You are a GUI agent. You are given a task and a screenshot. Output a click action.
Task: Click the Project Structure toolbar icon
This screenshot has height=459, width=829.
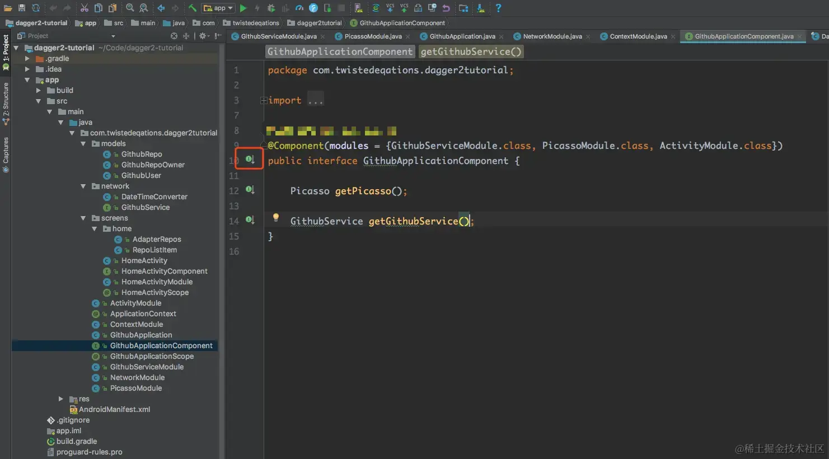(463, 8)
